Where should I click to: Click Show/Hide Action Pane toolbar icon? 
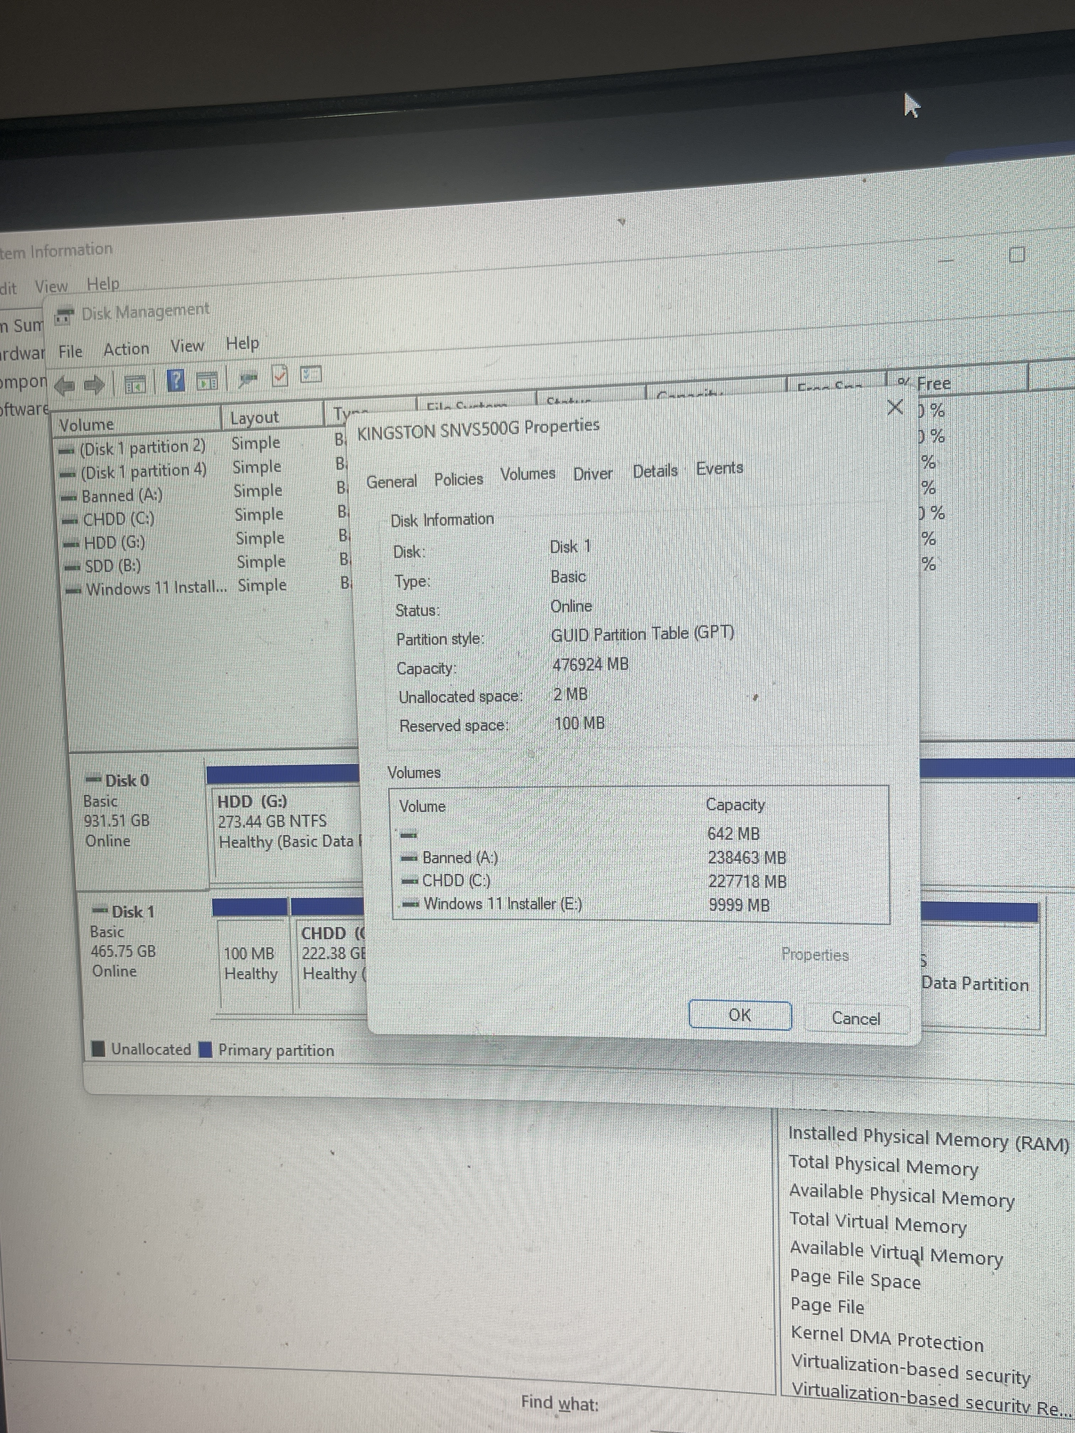click(x=207, y=382)
